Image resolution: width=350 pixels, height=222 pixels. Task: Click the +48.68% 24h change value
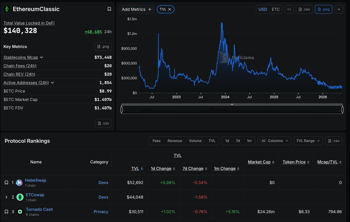(x=93, y=32)
